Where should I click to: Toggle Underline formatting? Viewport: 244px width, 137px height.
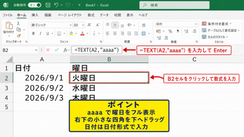point(48,33)
